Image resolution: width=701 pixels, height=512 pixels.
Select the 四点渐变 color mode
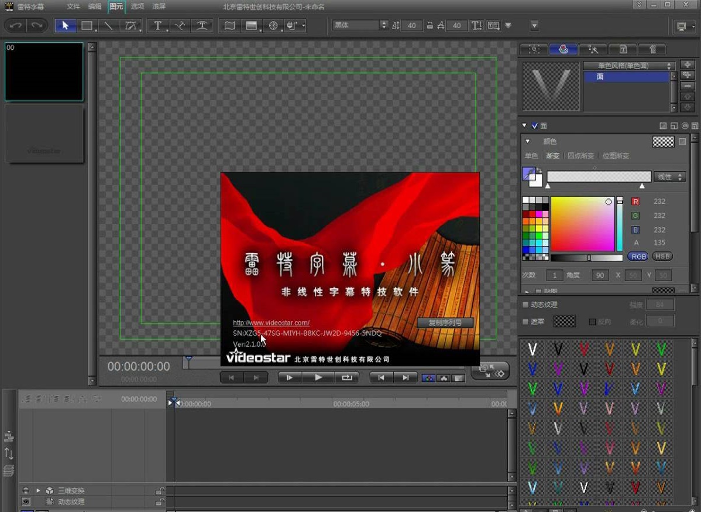click(580, 156)
